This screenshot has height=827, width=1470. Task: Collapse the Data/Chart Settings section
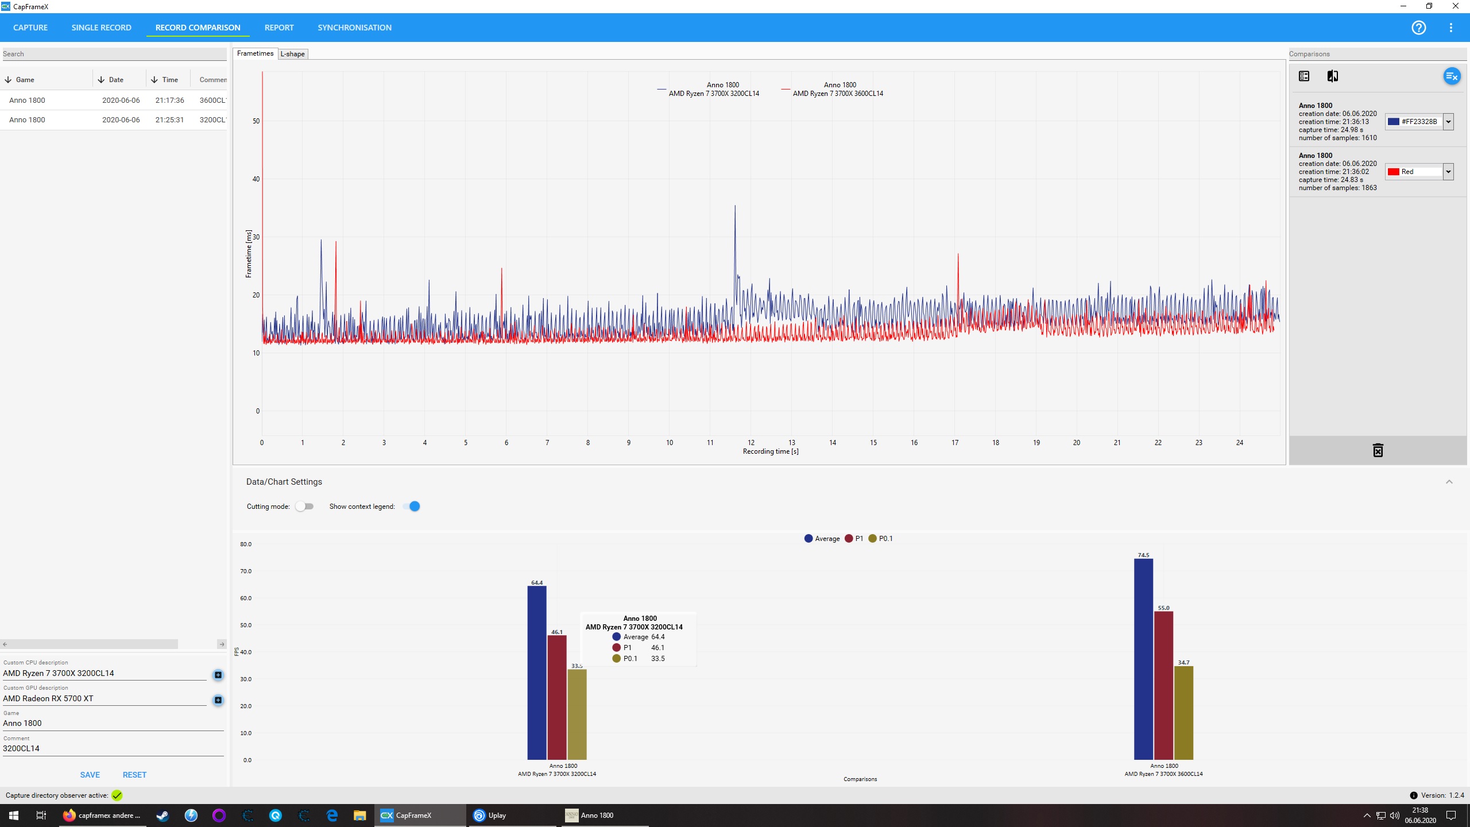tap(1449, 482)
